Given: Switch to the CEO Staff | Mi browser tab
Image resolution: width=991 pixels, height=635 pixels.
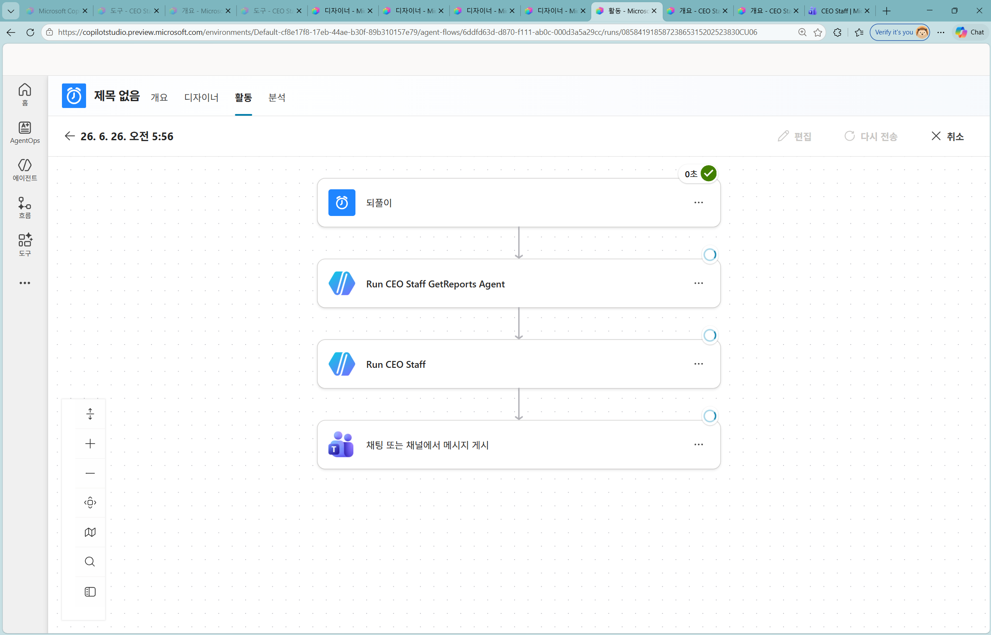Looking at the screenshot, I should [839, 11].
